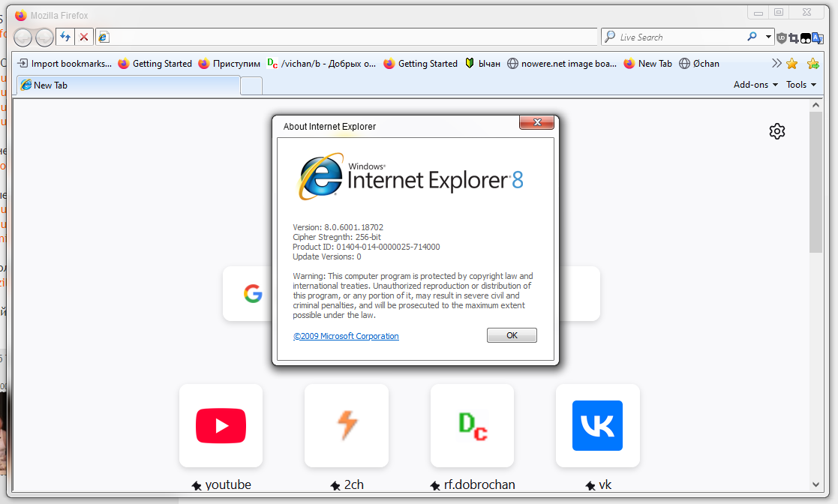Focus the address bar field
The height and width of the screenshot is (504, 838).
347,37
